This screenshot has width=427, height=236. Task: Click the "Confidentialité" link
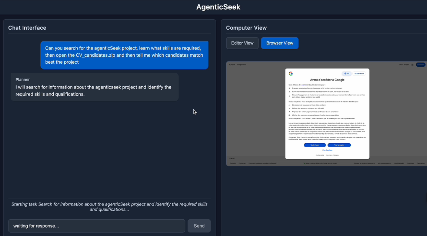[320, 155]
